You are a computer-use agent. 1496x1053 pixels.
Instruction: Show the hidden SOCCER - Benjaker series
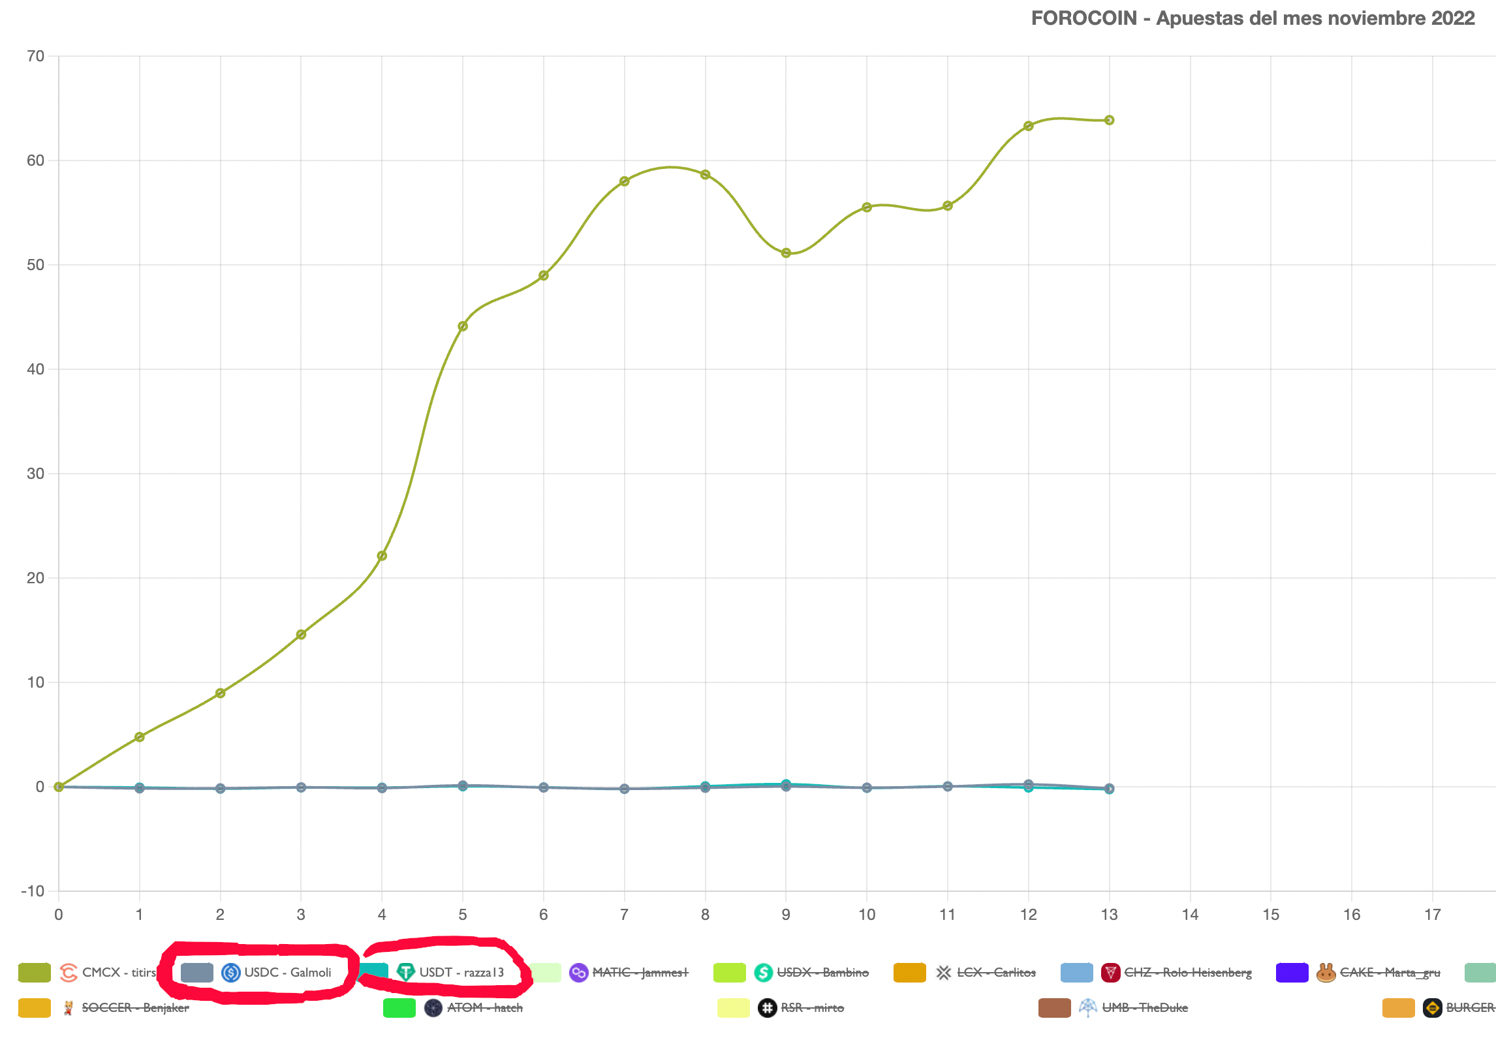(x=135, y=1008)
